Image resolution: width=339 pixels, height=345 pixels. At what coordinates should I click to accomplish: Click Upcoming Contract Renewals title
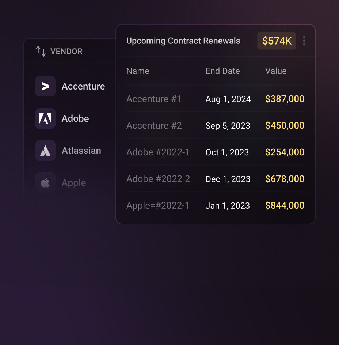183,41
